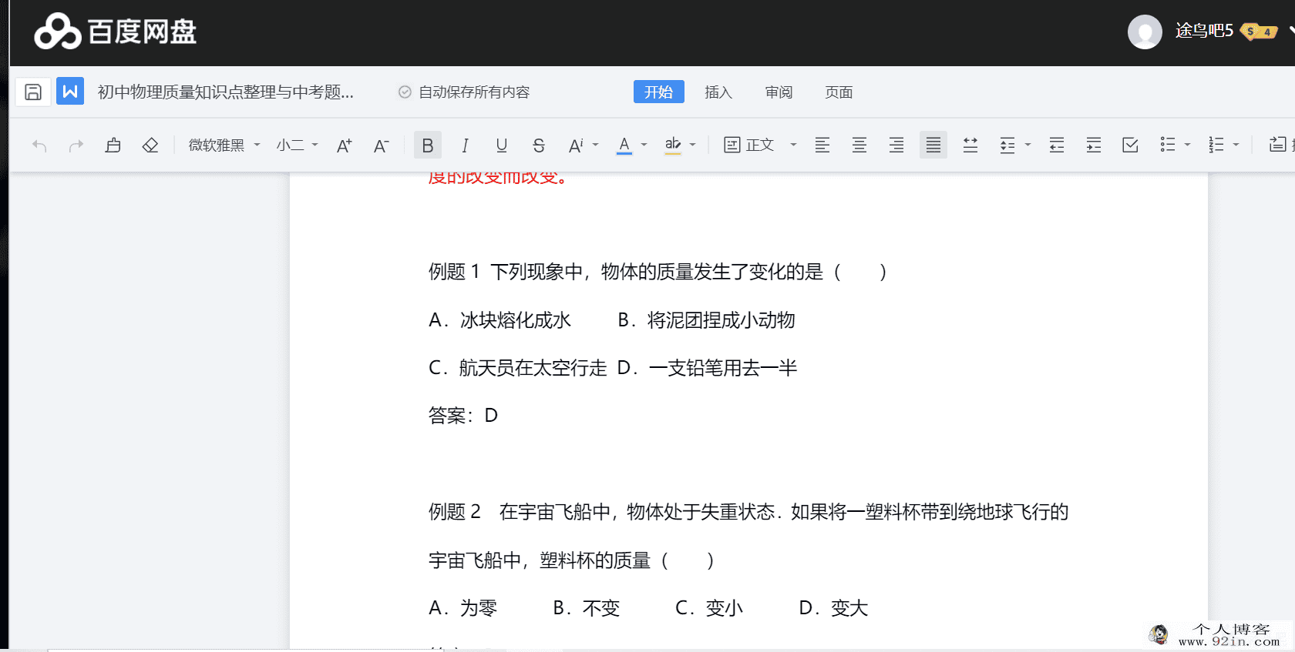Click the Baidu Netdisk logo
This screenshot has width=1295, height=652.
click(x=116, y=32)
